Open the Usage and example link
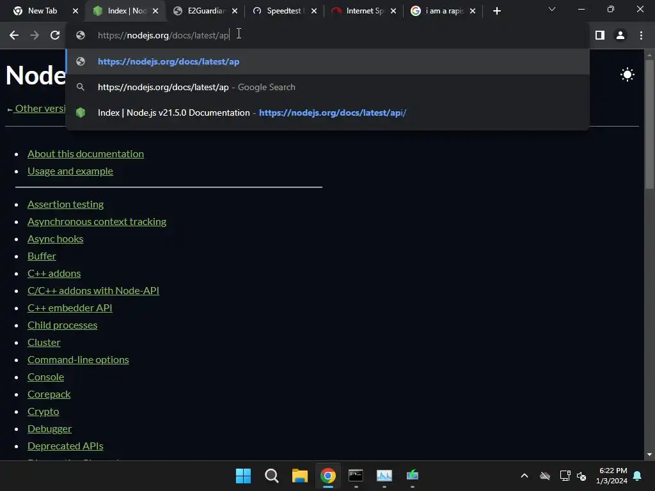 click(x=70, y=171)
